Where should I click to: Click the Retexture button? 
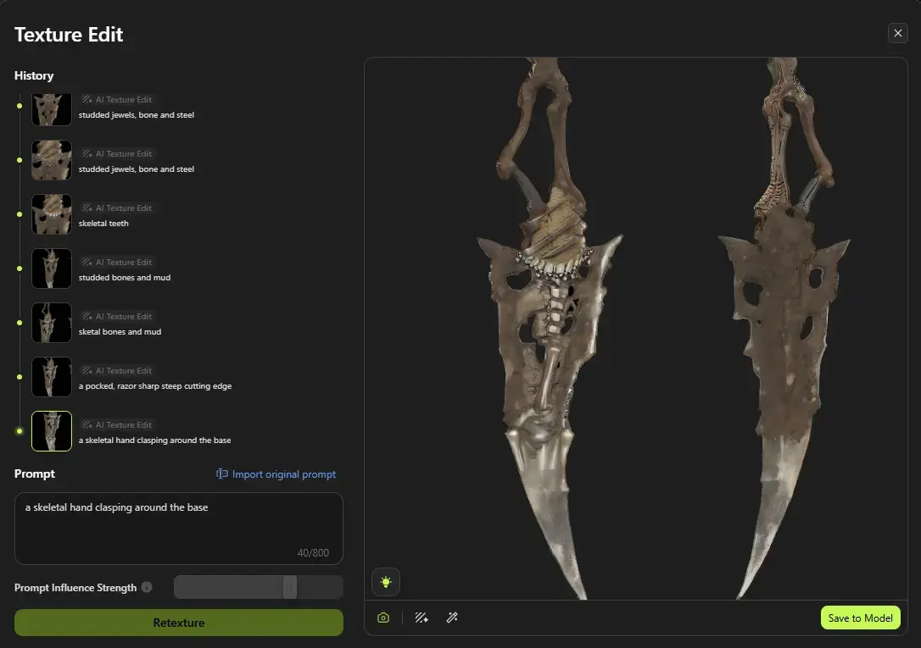(179, 623)
